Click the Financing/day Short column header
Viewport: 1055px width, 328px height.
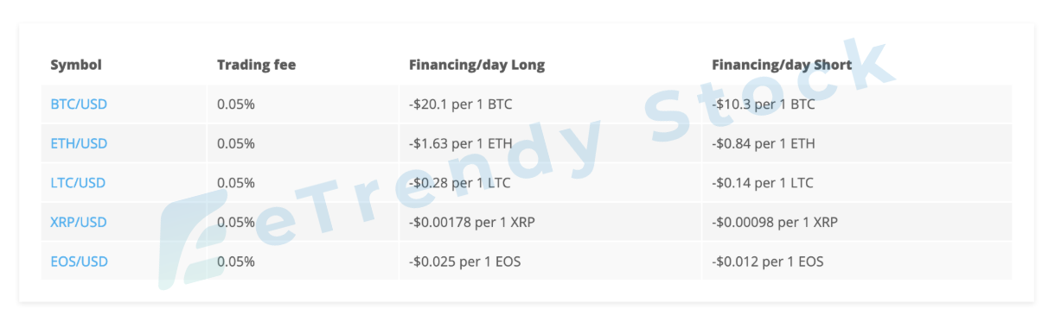click(782, 65)
